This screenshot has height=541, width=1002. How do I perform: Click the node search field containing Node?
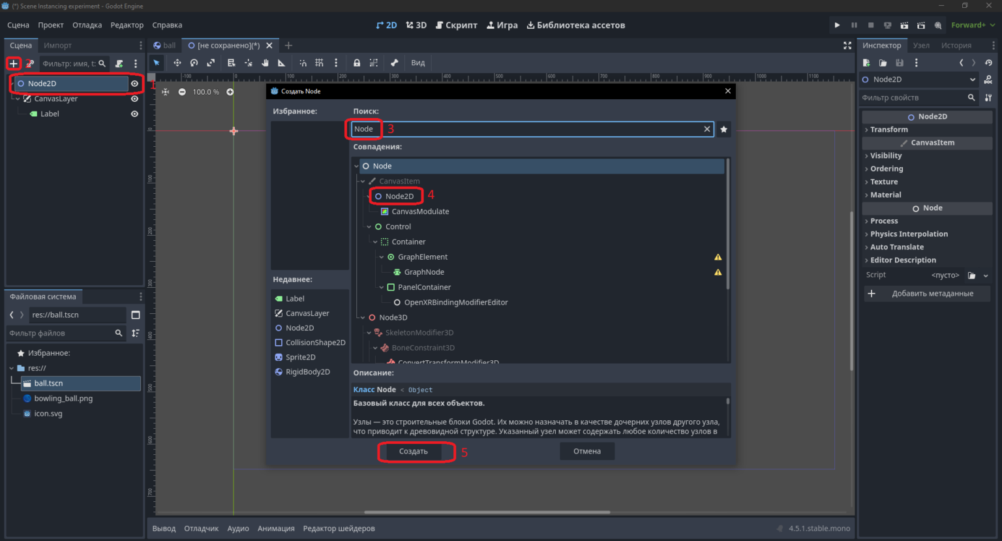pyautogui.click(x=532, y=129)
